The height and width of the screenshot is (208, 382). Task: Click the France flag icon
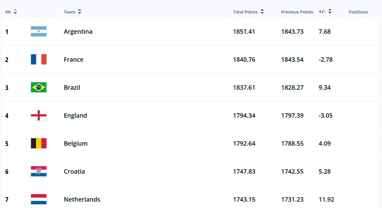click(39, 59)
